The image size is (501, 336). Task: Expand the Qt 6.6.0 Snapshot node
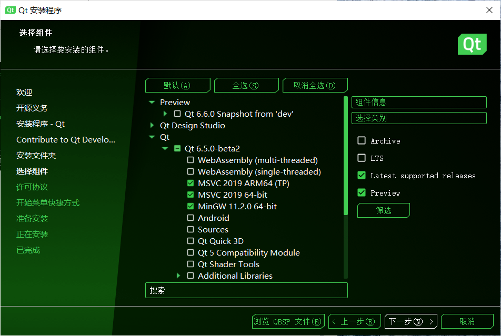(x=165, y=114)
